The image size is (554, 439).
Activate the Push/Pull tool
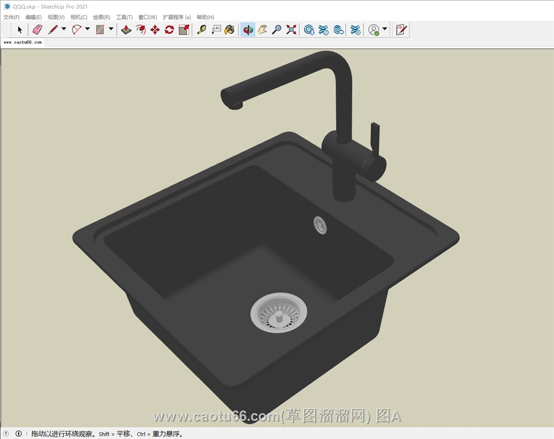point(126,30)
